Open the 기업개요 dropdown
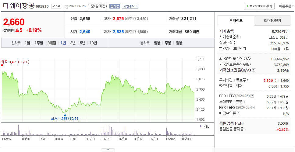 point(130,6)
